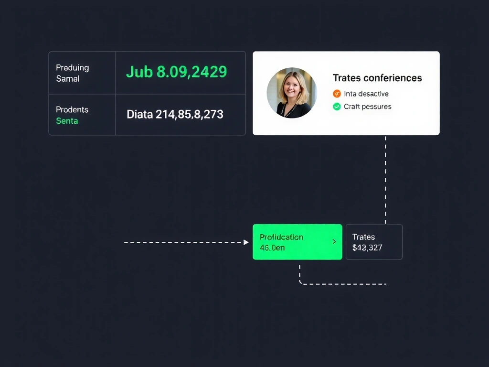Click the 46.0en value in the green button

pos(272,248)
